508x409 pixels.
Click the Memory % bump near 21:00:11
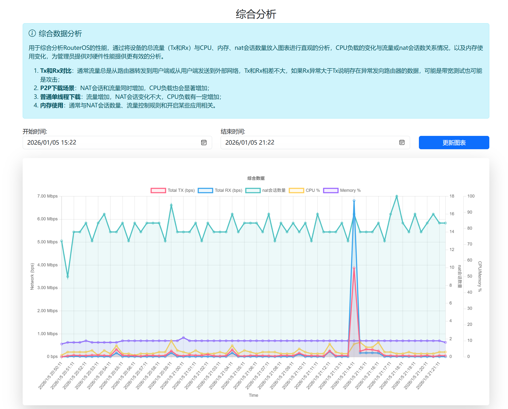(x=183, y=338)
